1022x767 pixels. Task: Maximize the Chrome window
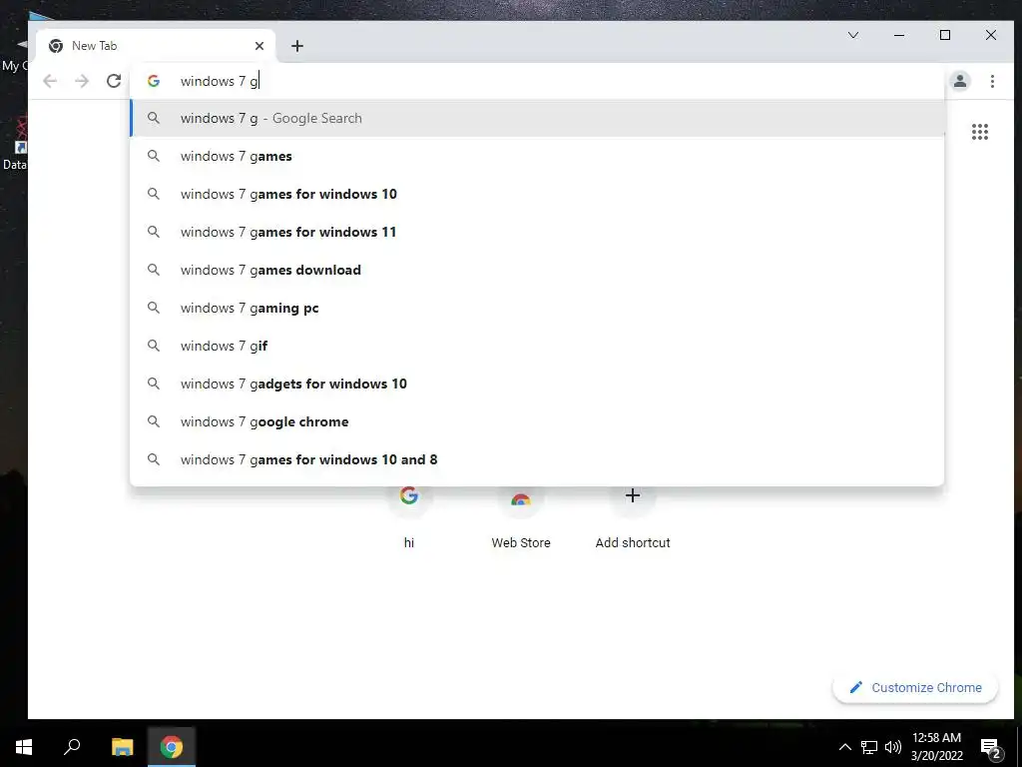[945, 35]
